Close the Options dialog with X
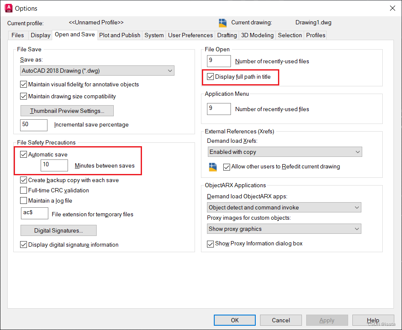Image resolution: width=402 pixels, height=330 pixels. tap(392, 8)
